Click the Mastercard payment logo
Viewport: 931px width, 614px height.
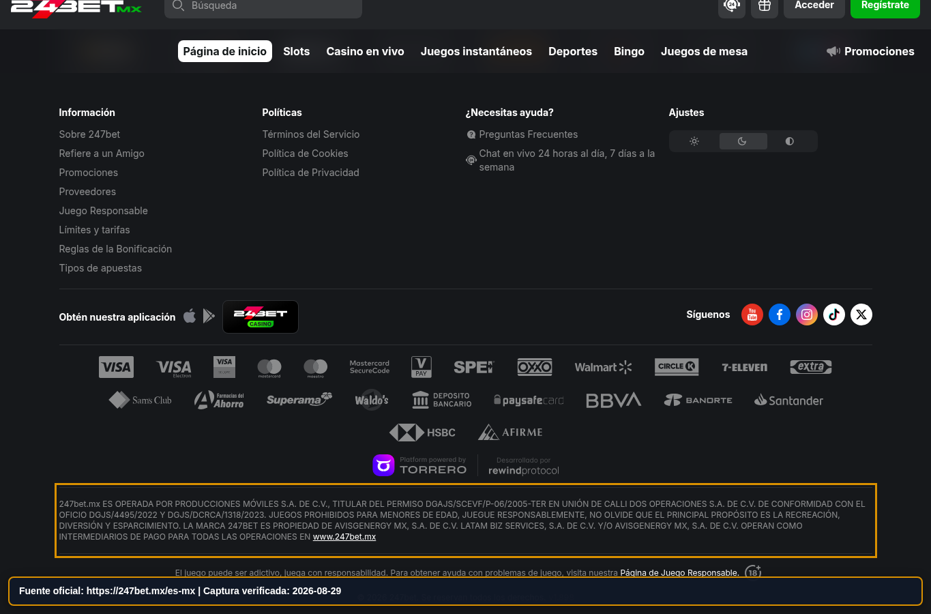click(x=269, y=368)
